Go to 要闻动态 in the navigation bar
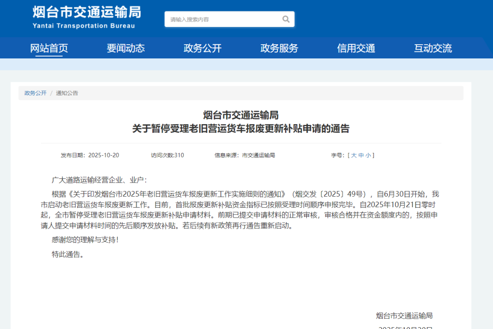The image size is (493, 329). 126,48
